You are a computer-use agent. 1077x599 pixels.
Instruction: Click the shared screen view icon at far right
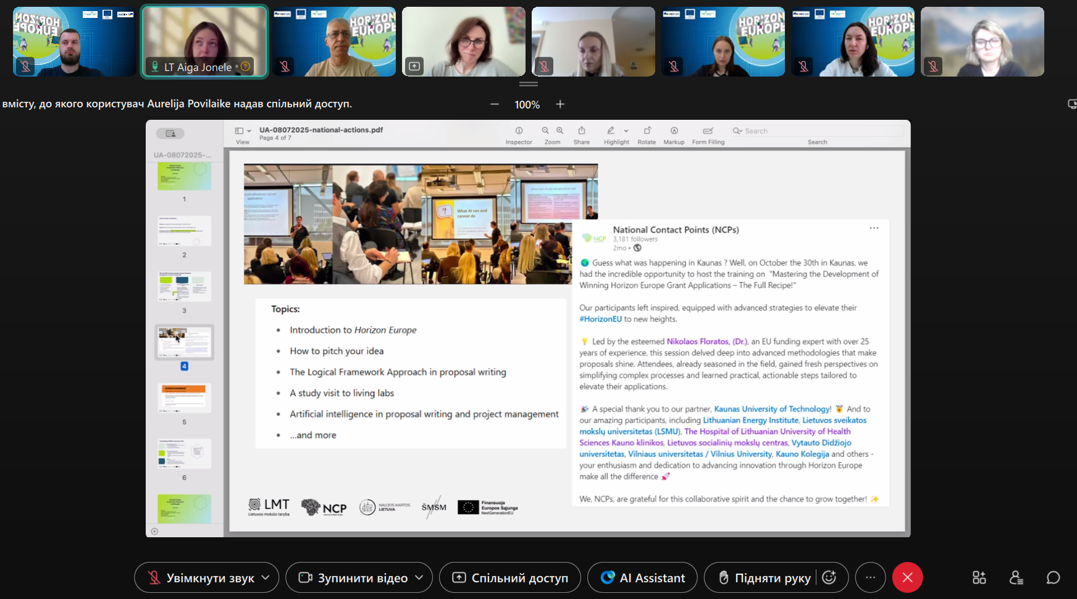point(1072,104)
